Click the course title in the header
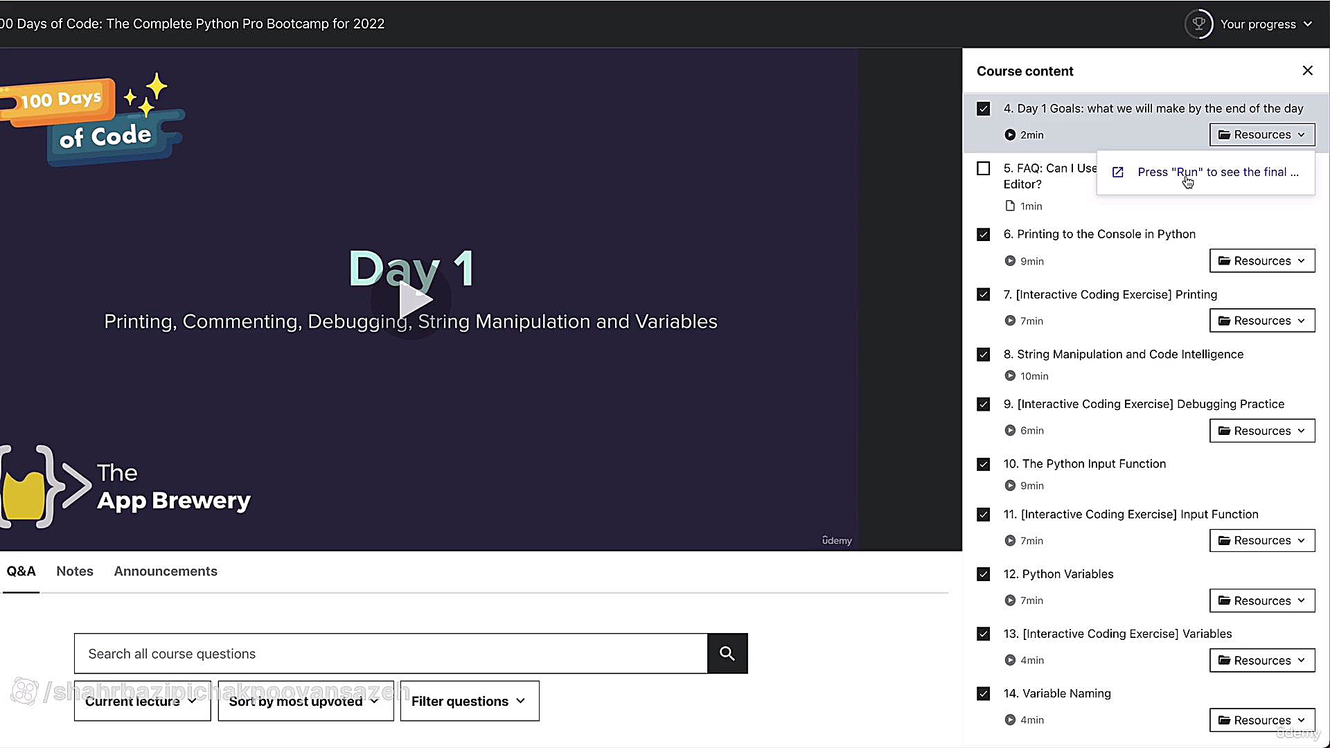The width and height of the screenshot is (1330, 748). coord(193,24)
